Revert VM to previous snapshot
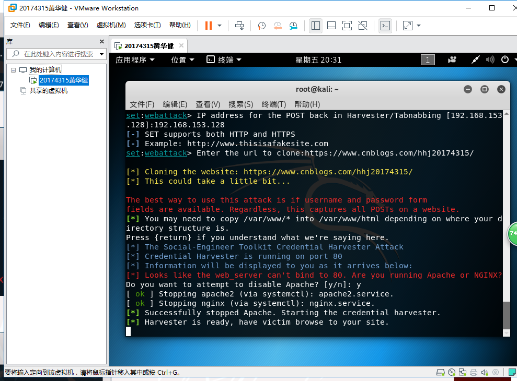Viewport: 517px width, 381px height. (x=278, y=26)
